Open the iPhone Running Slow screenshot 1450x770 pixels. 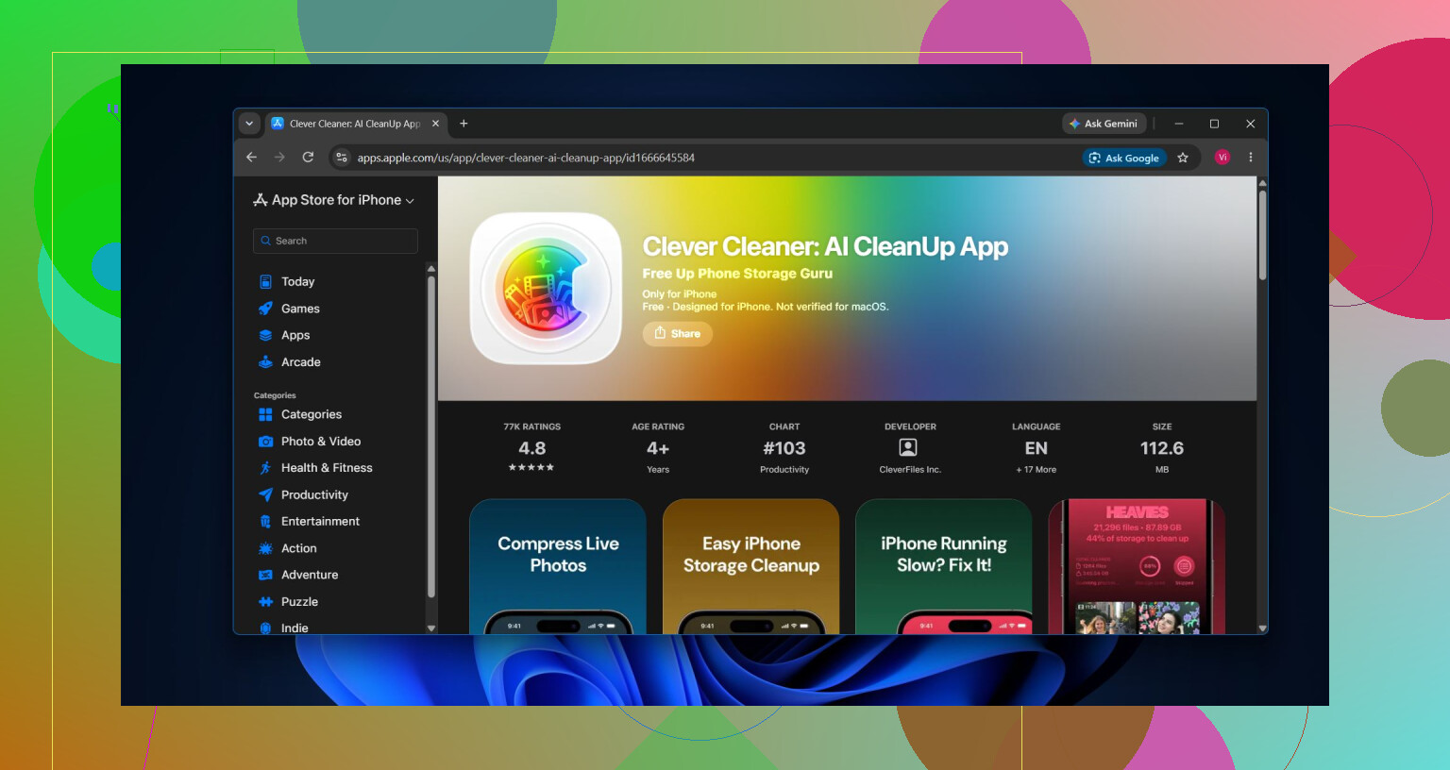(944, 566)
